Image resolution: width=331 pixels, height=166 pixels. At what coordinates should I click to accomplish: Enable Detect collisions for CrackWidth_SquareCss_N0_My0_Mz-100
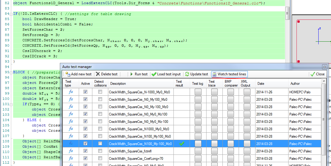coord(100,122)
